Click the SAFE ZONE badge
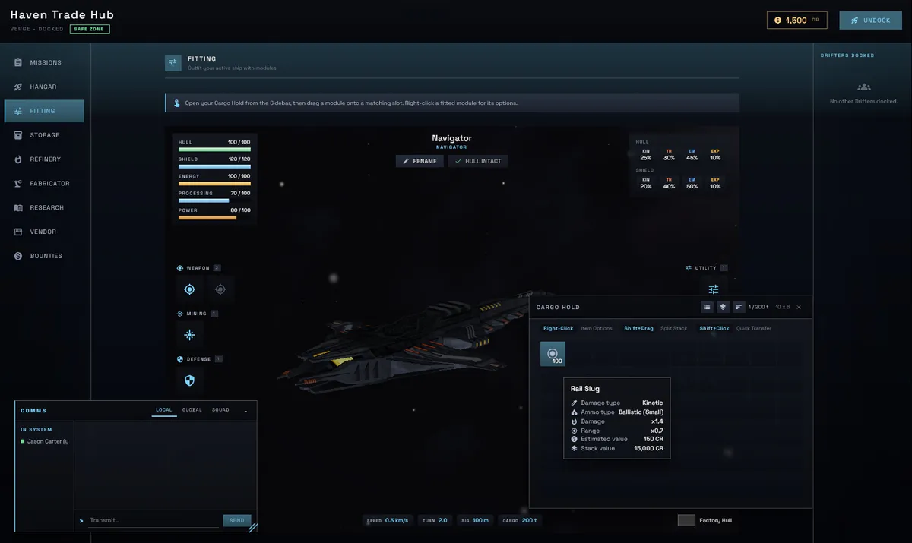912x543 pixels. 90,29
